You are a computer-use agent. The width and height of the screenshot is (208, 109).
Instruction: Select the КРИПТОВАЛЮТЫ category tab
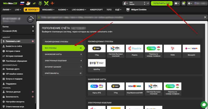(x=62, y=73)
